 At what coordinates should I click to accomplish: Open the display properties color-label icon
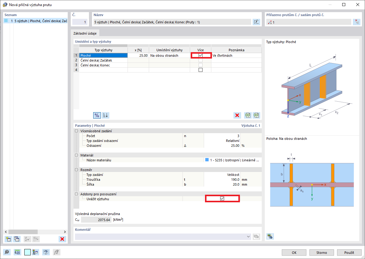pyautogui.click(x=35, y=252)
